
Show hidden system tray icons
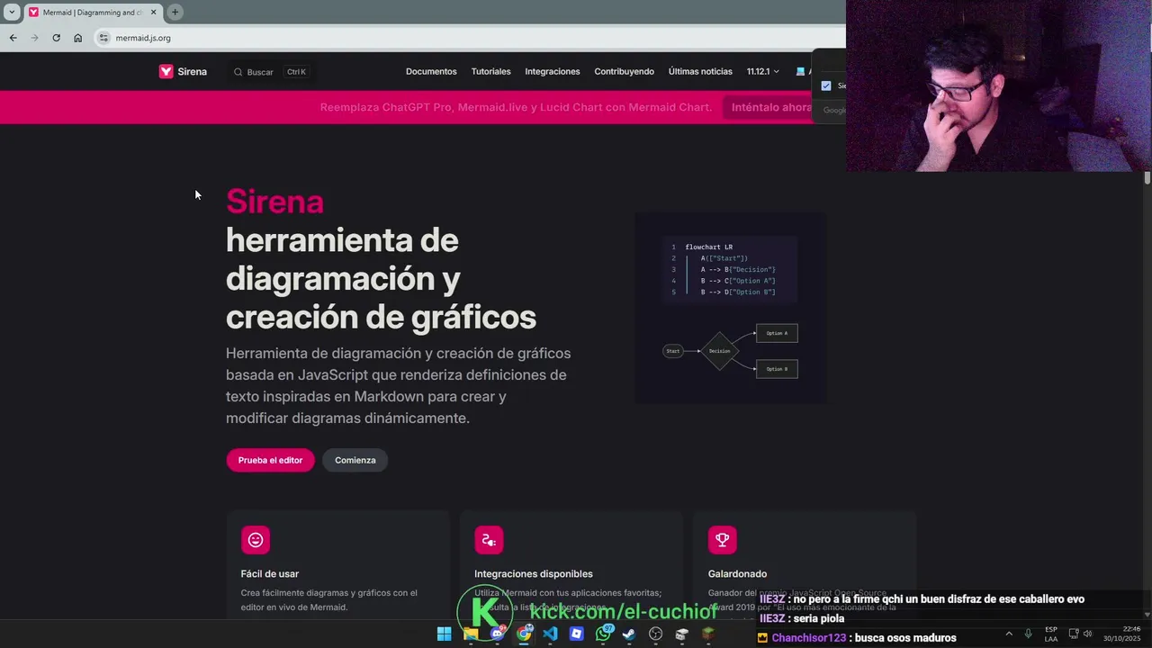1008,634
